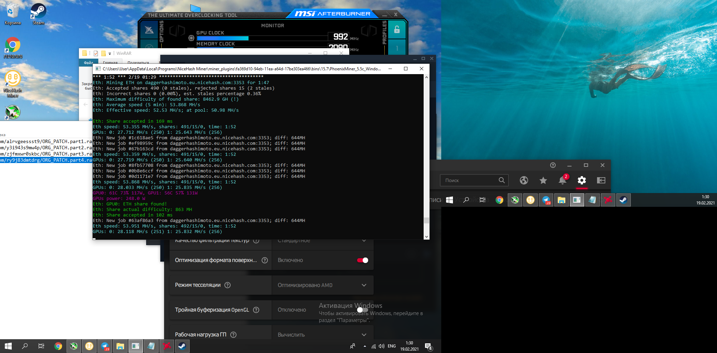Screen dimensions: 717x353
Task: Click the sidebar collapse icon next to the gear
Action: (x=601, y=180)
